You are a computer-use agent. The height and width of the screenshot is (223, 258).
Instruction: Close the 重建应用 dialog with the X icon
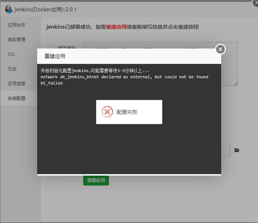(220, 49)
